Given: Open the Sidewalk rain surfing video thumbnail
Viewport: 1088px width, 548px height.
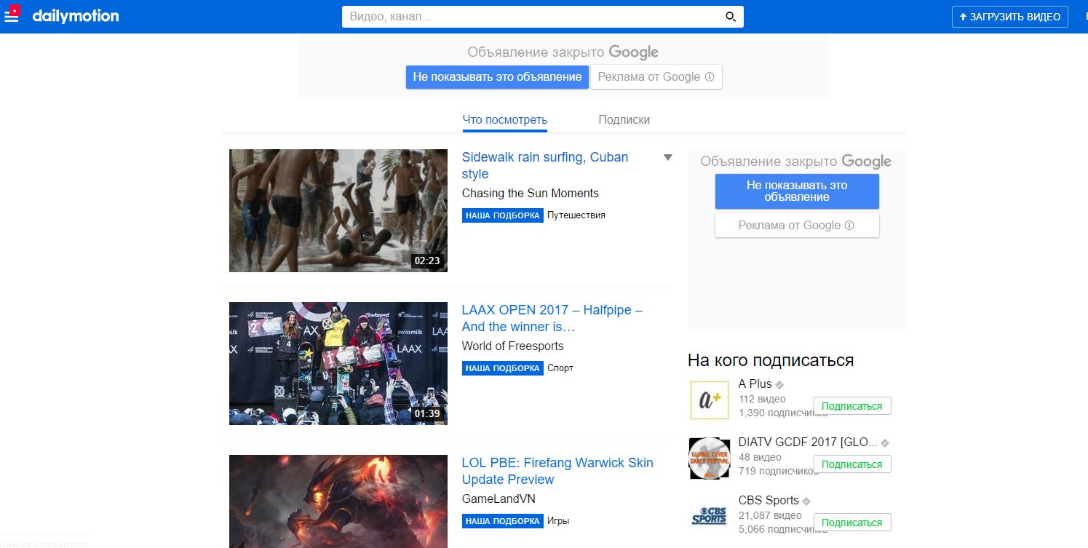Looking at the screenshot, I should point(338,211).
